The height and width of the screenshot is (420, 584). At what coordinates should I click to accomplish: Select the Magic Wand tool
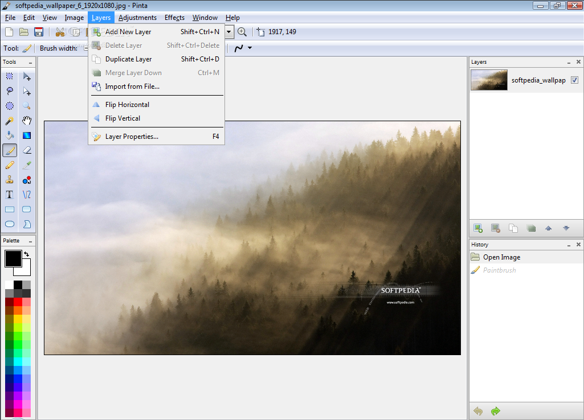click(10, 121)
